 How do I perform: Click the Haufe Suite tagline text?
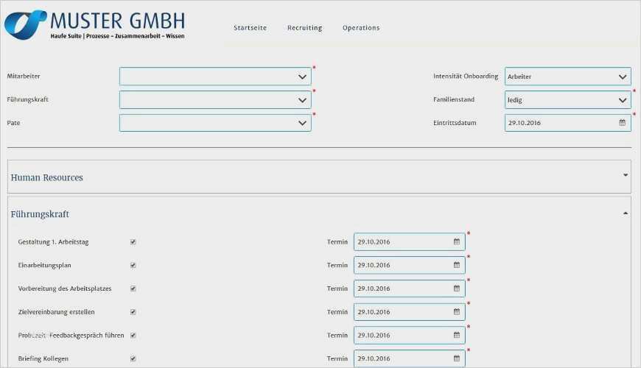click(117, 36)
